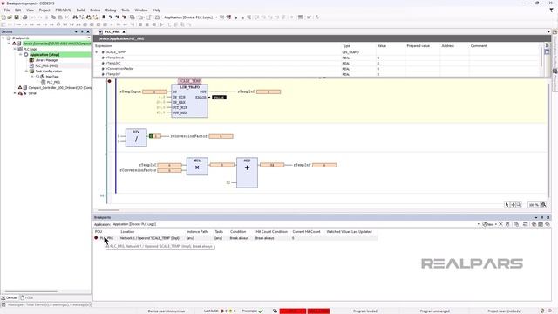Select the PLC_PRG editor tab
This screenshot has height=314, width=558.
tap(112, 31)
